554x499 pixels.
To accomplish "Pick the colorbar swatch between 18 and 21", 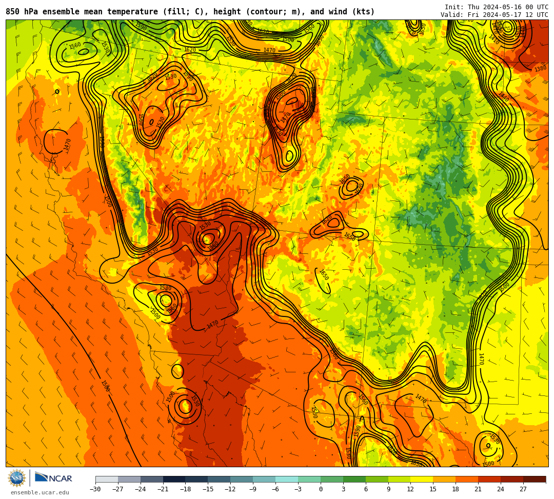I will tap(467, 479).
